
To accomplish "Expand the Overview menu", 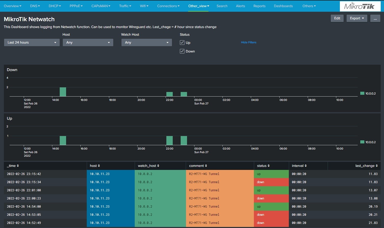I will tap(13, 6).
